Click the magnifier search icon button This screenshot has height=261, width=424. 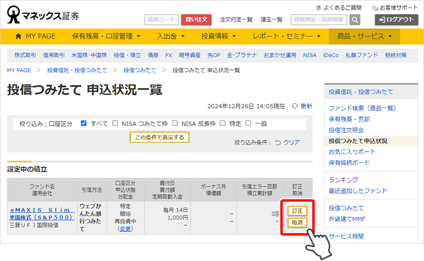[x=355, y=20]
